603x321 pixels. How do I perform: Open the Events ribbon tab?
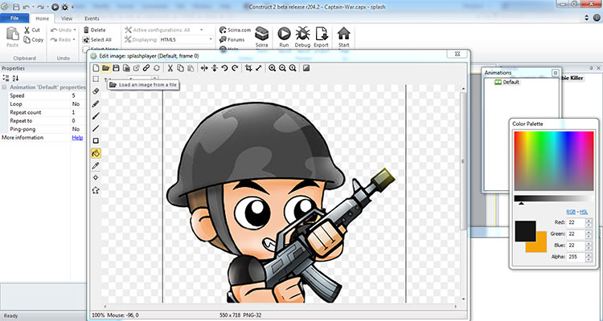(92, 17)
